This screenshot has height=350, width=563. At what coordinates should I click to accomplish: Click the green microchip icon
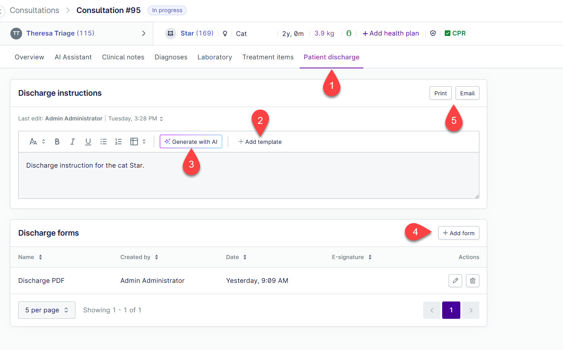(x=349, y=33)
